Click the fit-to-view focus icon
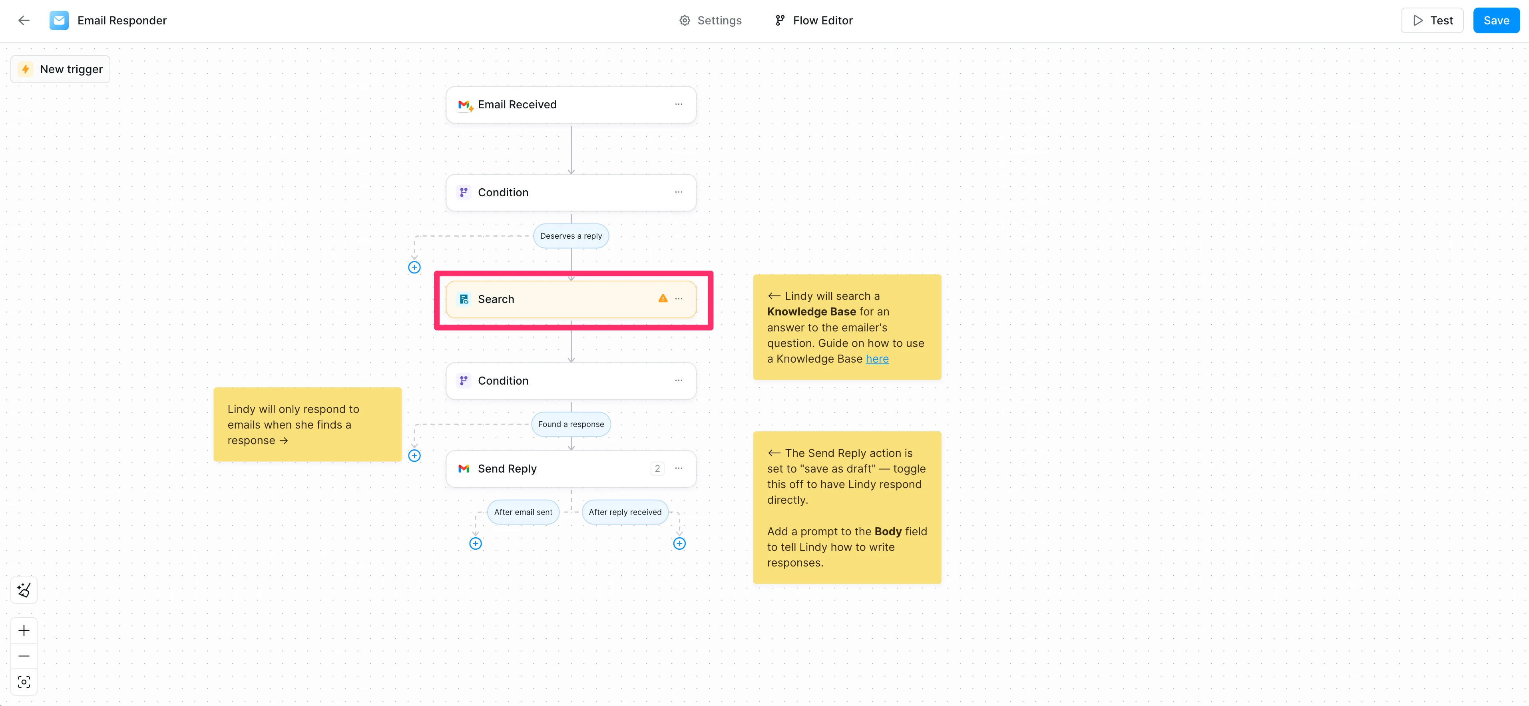The width and height of the screenshot is (1529, 706). [24, 682]
